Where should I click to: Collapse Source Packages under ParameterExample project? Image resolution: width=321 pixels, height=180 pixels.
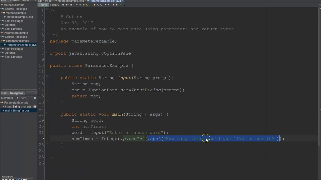[1, 37]
